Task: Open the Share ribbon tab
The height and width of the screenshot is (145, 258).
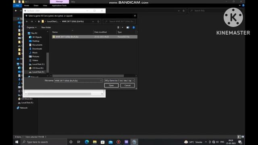Action: (36, 5)
